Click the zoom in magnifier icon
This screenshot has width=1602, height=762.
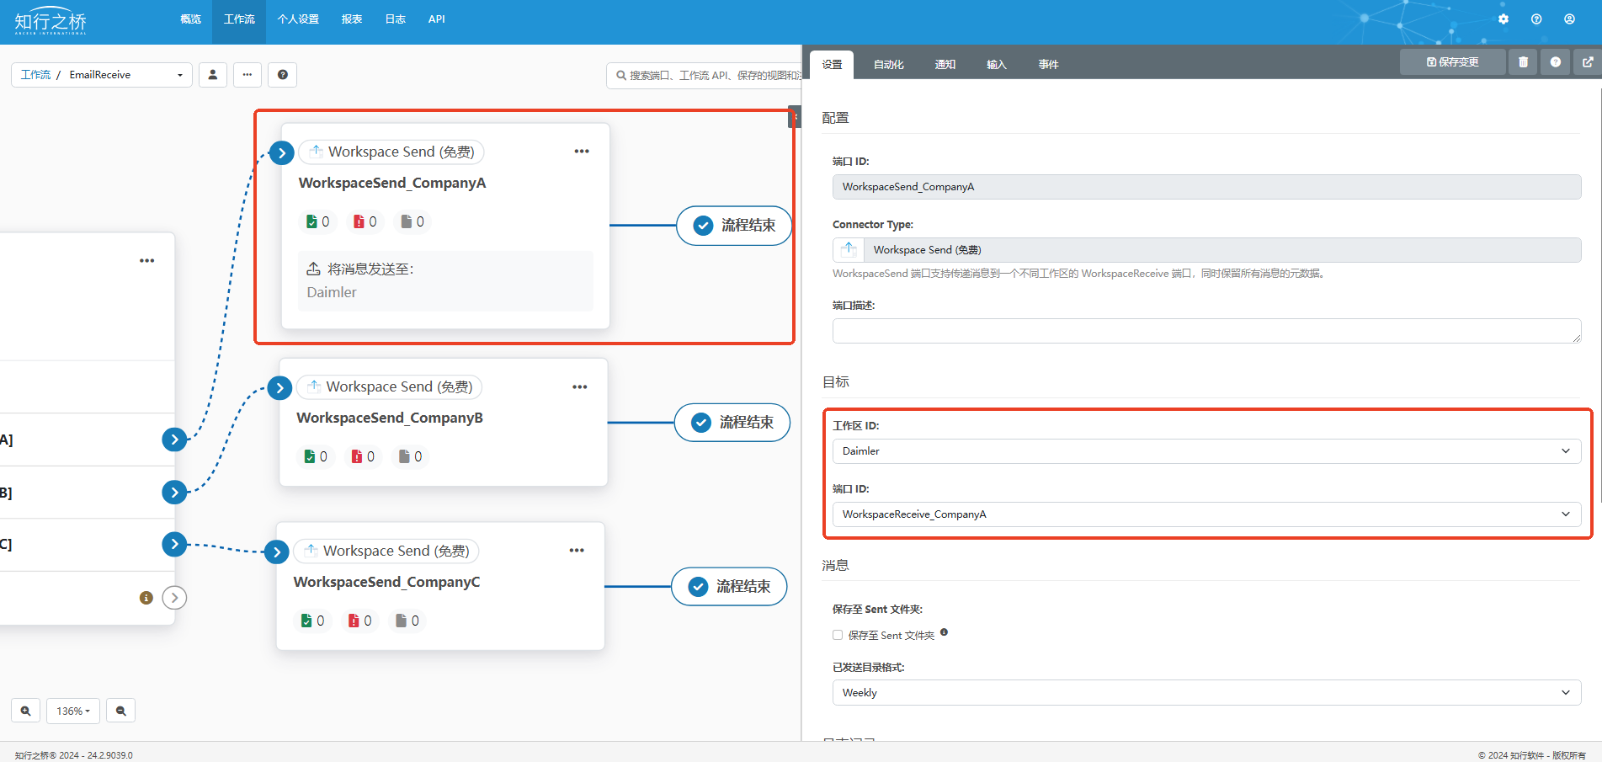coord(26,711)
